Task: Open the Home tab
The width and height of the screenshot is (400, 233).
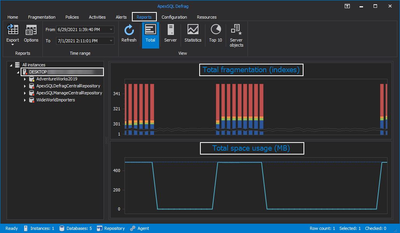Action: [x=13, y=17]
